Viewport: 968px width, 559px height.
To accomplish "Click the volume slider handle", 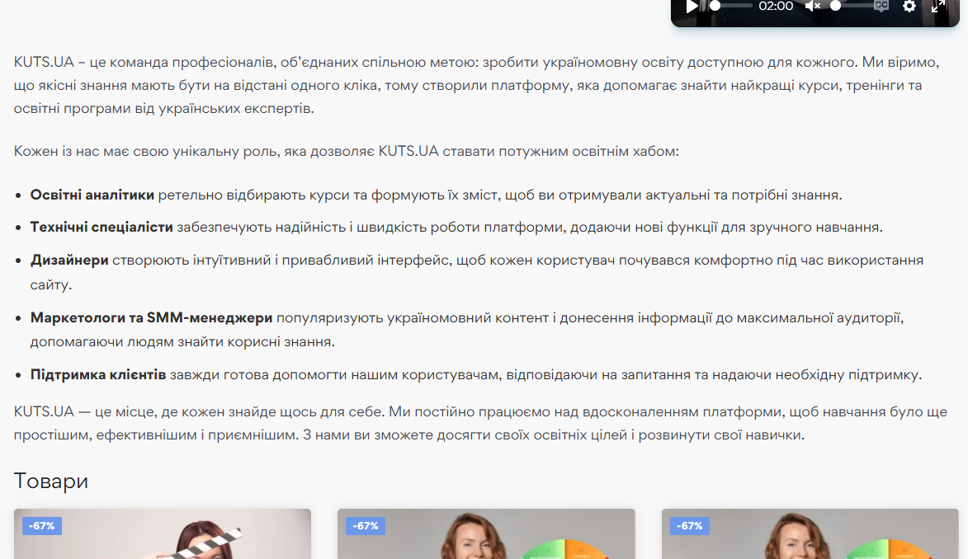I will pos(836,6).
